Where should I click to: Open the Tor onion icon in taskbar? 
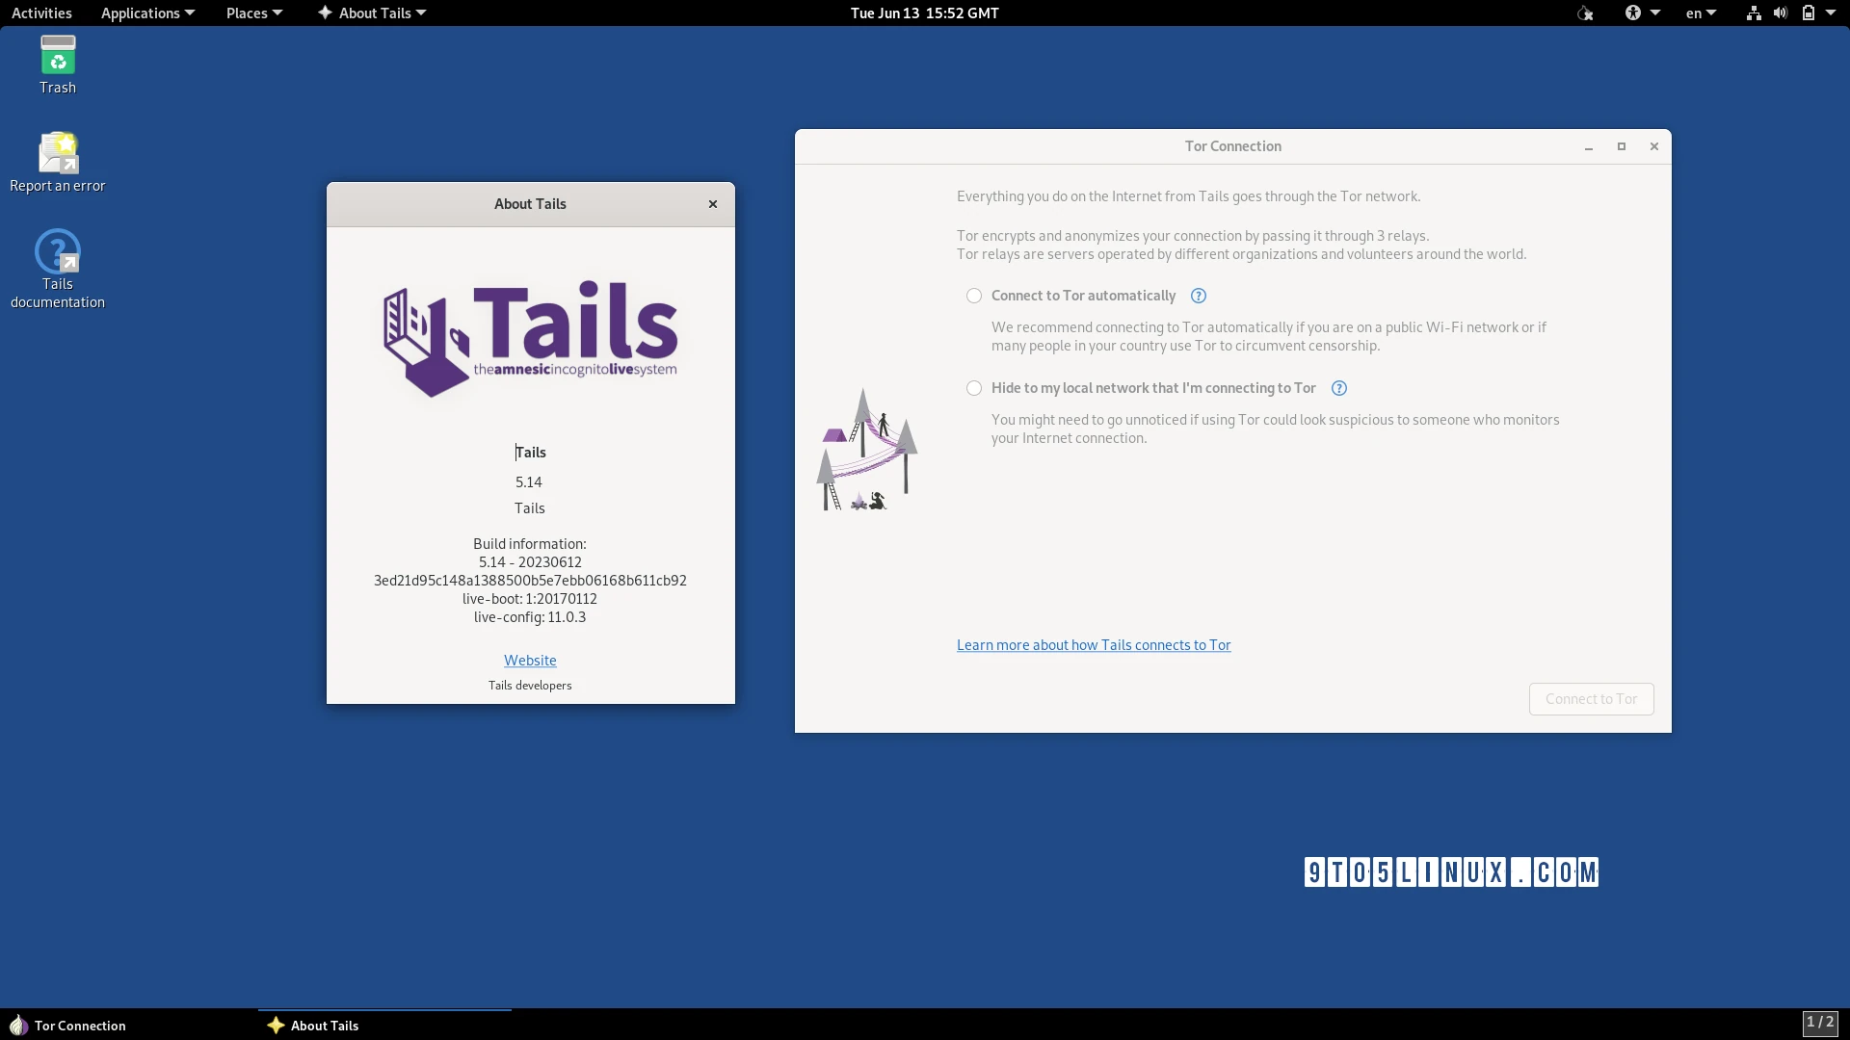pyautogui.click(x=17, y=1025)
